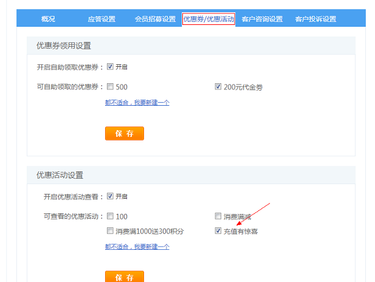Click the 优惠券领用设置 section header
375x282 pixels.
64,46
